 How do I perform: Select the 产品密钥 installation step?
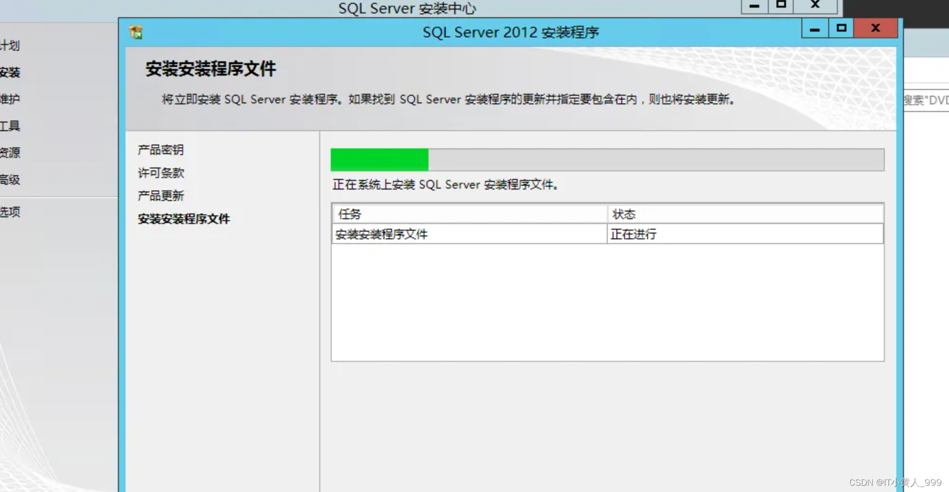pyautogui.click(x=160, y=150)
